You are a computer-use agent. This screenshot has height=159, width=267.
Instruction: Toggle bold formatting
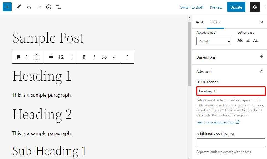[84, 57]
